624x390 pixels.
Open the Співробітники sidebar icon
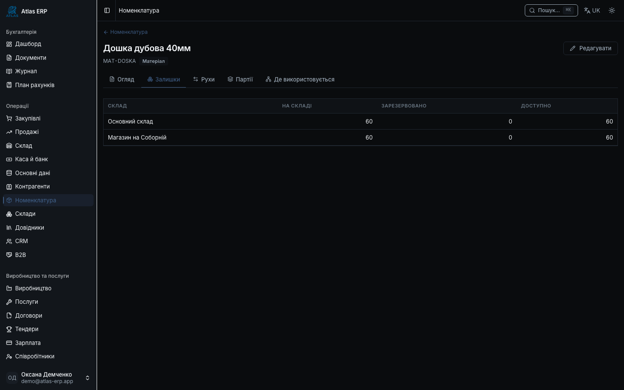(x=9, y=357)
